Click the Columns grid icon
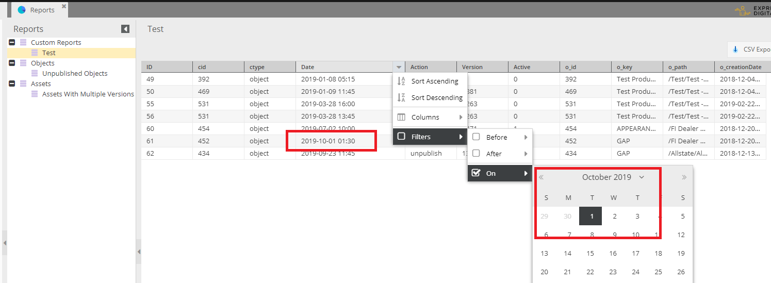771x283 pixels. coord(401,117)
